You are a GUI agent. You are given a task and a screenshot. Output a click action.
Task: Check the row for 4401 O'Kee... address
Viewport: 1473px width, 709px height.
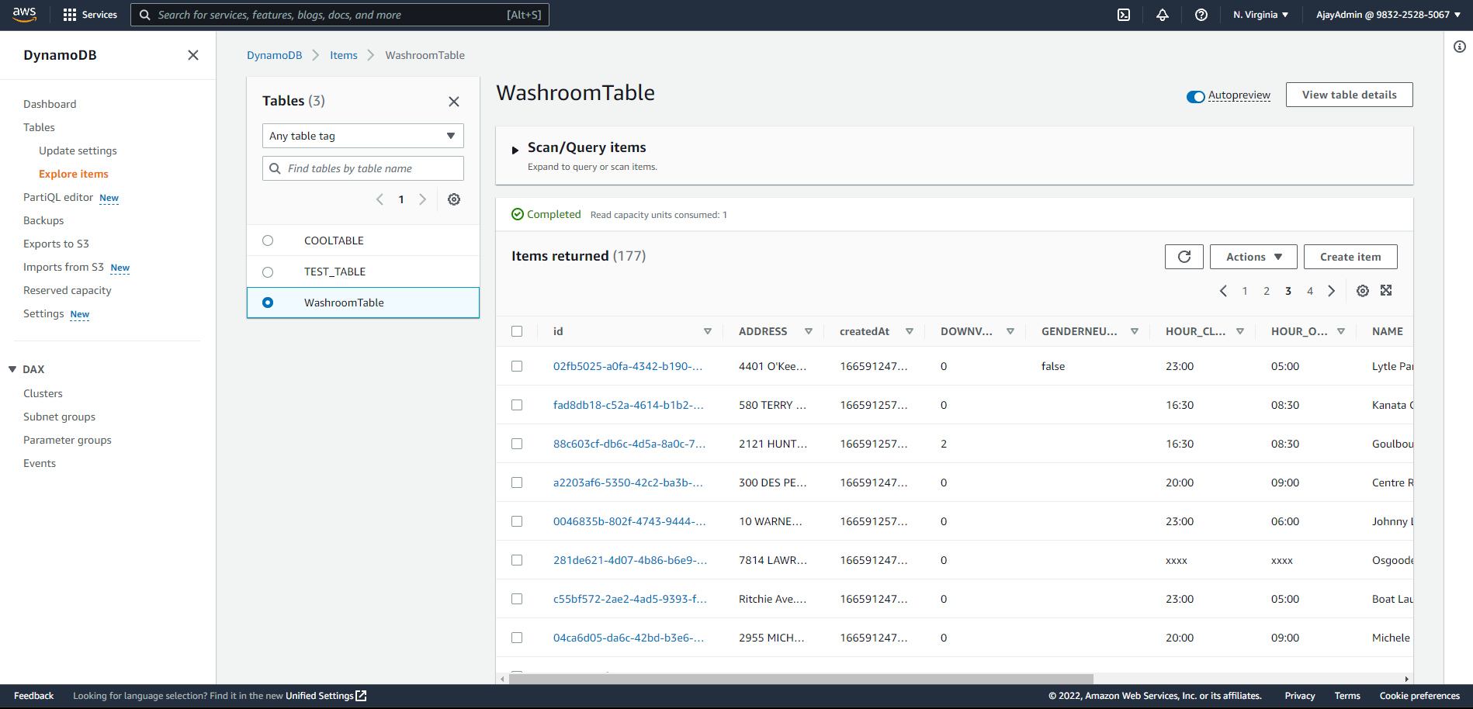click(x=517, y=366)
